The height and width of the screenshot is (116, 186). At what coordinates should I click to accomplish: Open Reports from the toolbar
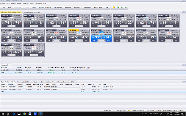[77, 7]
